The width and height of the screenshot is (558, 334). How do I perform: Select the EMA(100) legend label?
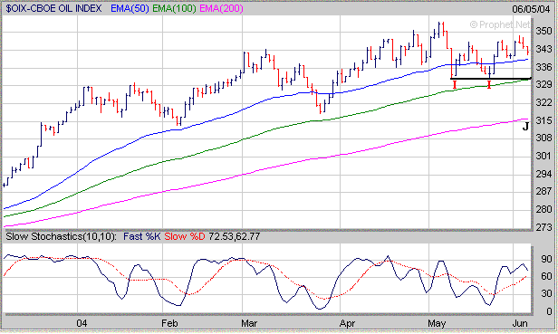[174, 8]
